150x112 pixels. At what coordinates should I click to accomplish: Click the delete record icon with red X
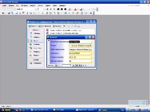pos(73,13)
